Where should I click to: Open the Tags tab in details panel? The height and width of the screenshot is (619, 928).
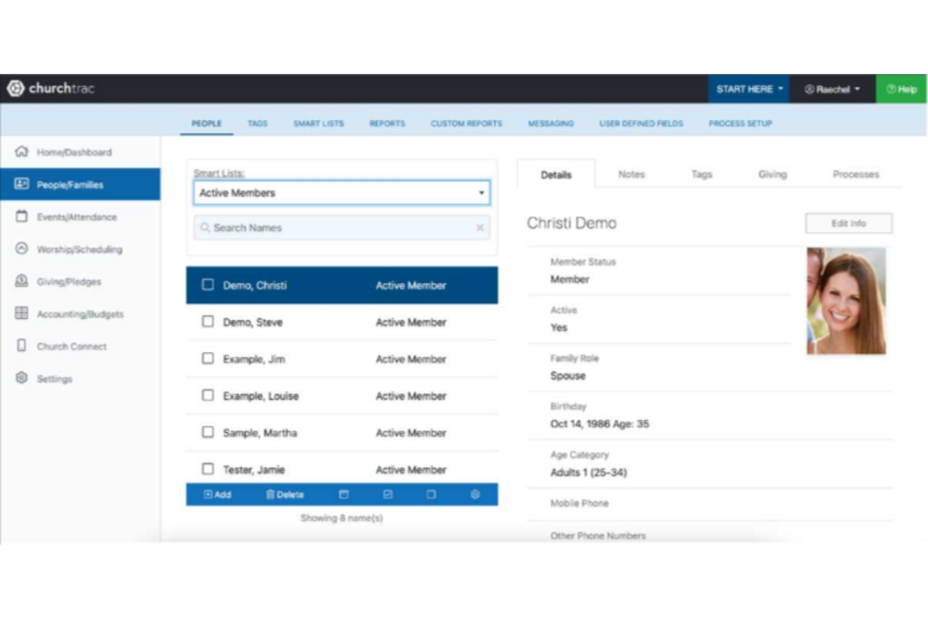tap(702, 174)
